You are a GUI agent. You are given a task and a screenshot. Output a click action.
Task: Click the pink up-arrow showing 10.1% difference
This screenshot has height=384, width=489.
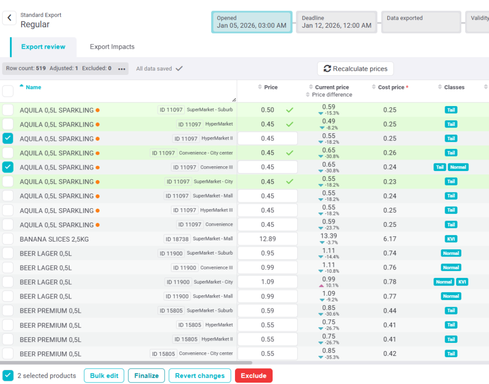(x=321, y=286)
